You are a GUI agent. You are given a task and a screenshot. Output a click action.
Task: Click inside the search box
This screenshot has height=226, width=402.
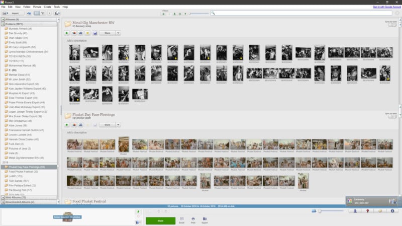tap(301, 13)
